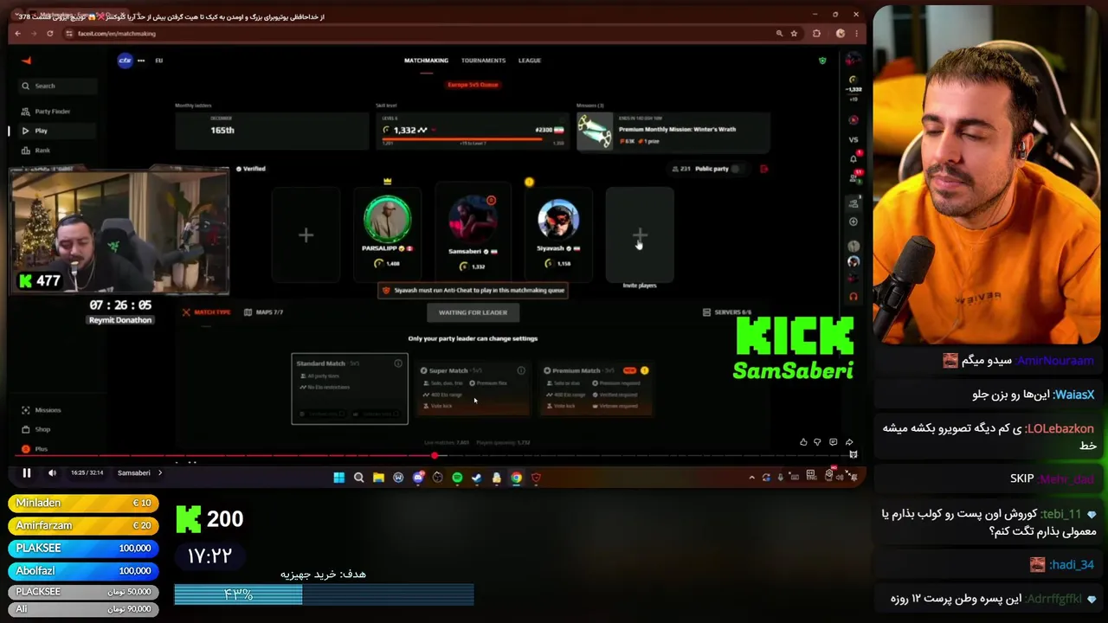Image resolution: width=1108 pixels, height=623 pixels.
Task: Click the faceit.com address bar
Action: coord(424,34)
